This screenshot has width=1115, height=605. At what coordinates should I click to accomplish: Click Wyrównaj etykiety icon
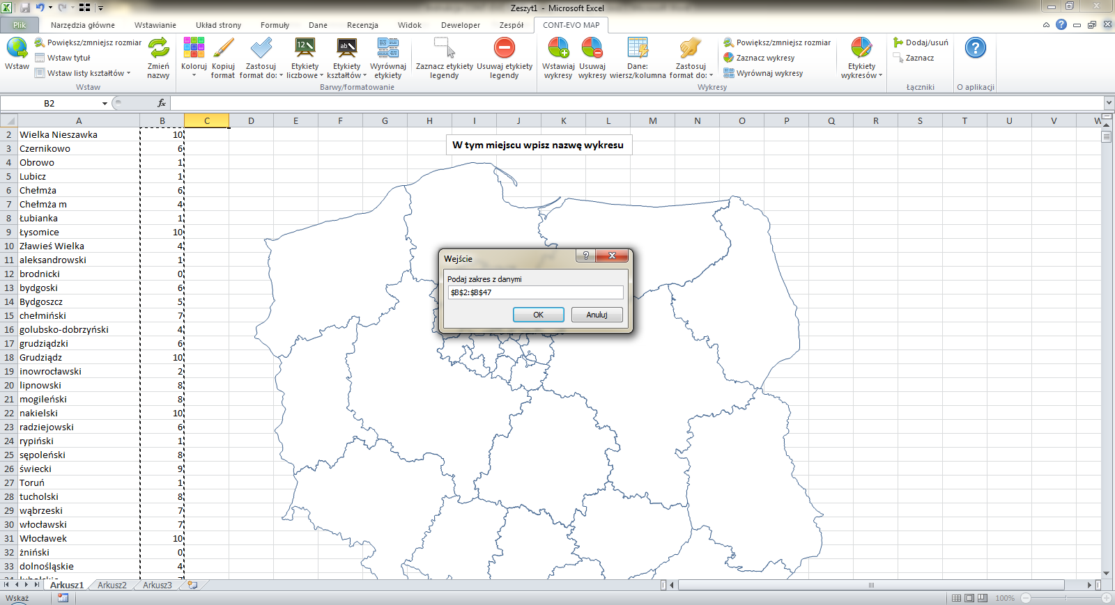(x=388, y=49)
